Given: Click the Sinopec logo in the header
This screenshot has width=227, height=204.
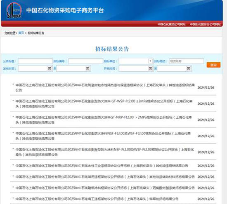Looking at the screenshot, I should (x=14, y=11).
